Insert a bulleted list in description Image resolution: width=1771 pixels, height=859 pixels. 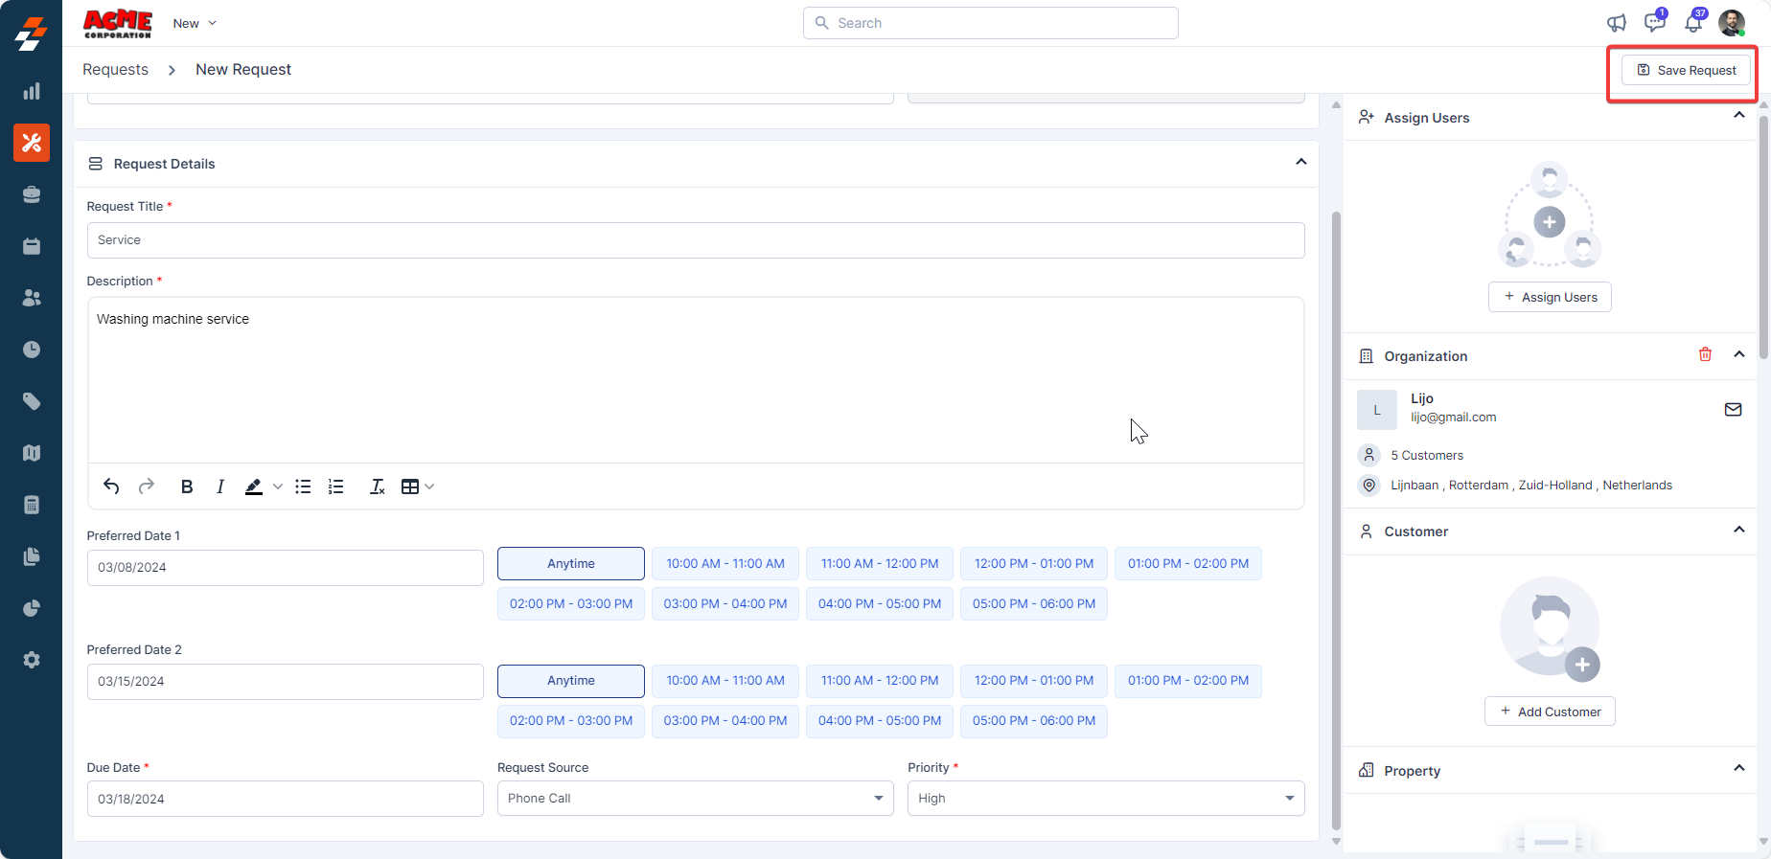point(303,486)
